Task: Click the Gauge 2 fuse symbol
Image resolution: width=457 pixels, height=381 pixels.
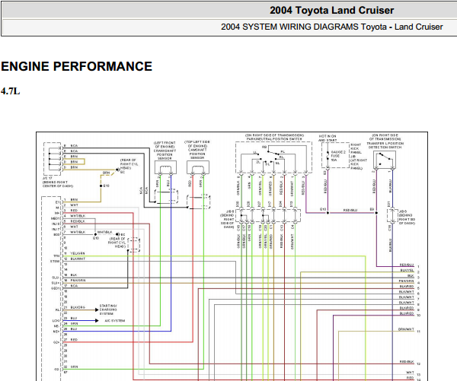Action: coord(328,156)
